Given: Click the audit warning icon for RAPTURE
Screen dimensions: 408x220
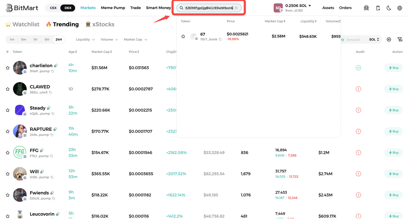Looking at the screenshot, I should pos(358,131).
